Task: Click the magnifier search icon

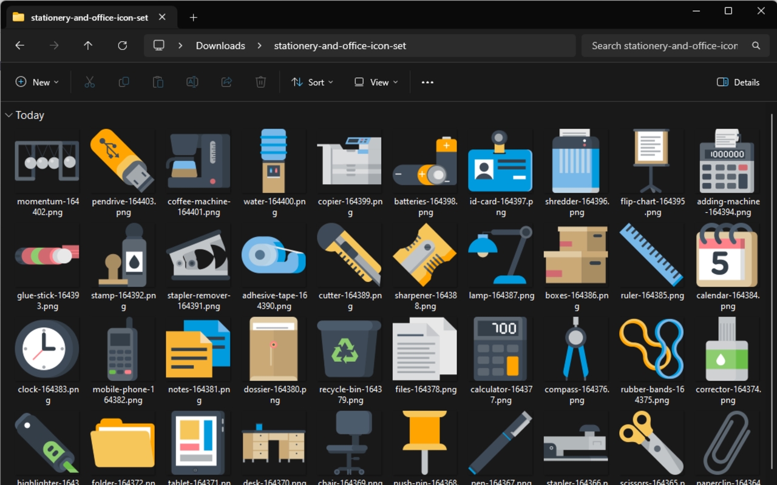Action: 756,45
